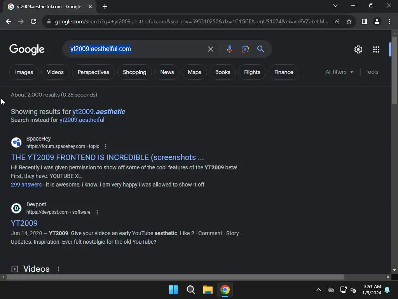Viewport: 398px width, 299px height.
Task: Open the search Tools button
Action: point(372,72)
